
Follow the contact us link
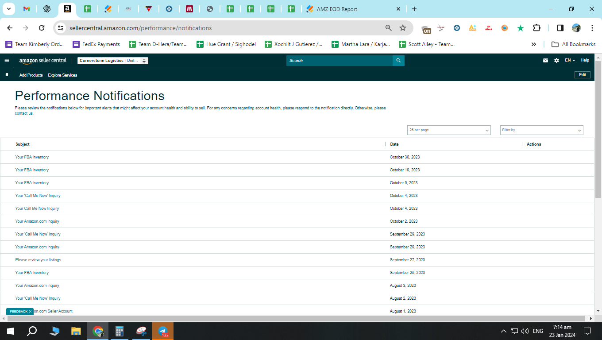pos(24,113)
